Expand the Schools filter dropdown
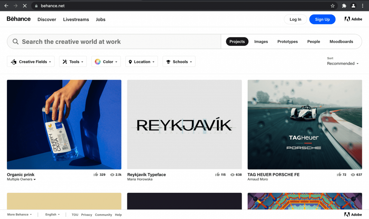 [179, 62]
